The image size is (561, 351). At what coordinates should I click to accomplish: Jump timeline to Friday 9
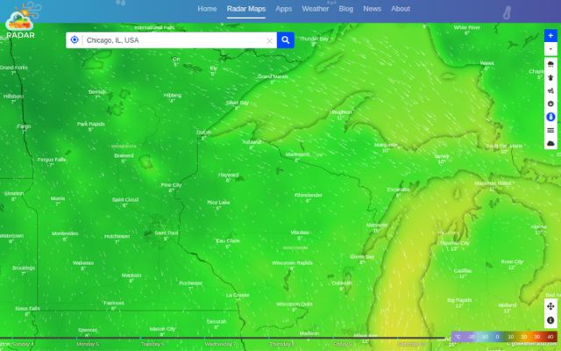(x=343, y=344)
